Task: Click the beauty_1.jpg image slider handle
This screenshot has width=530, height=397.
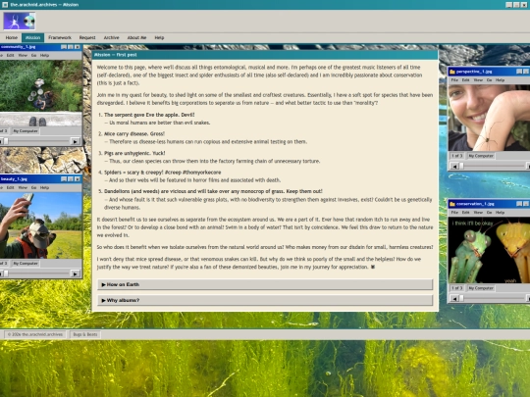Action: 6,273
